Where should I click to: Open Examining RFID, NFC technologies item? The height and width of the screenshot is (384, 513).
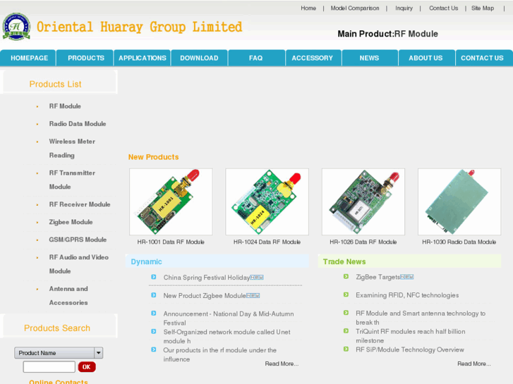[x=407, y=295]
